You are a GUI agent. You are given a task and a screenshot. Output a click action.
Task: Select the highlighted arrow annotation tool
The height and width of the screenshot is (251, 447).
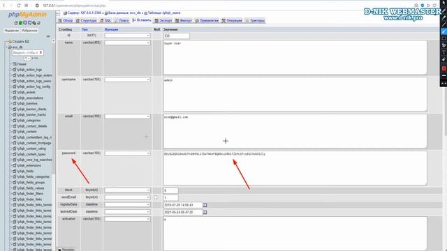444,31
